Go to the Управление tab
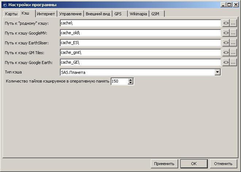Viewport: 241px width, 172px height. tap(70, 14)
